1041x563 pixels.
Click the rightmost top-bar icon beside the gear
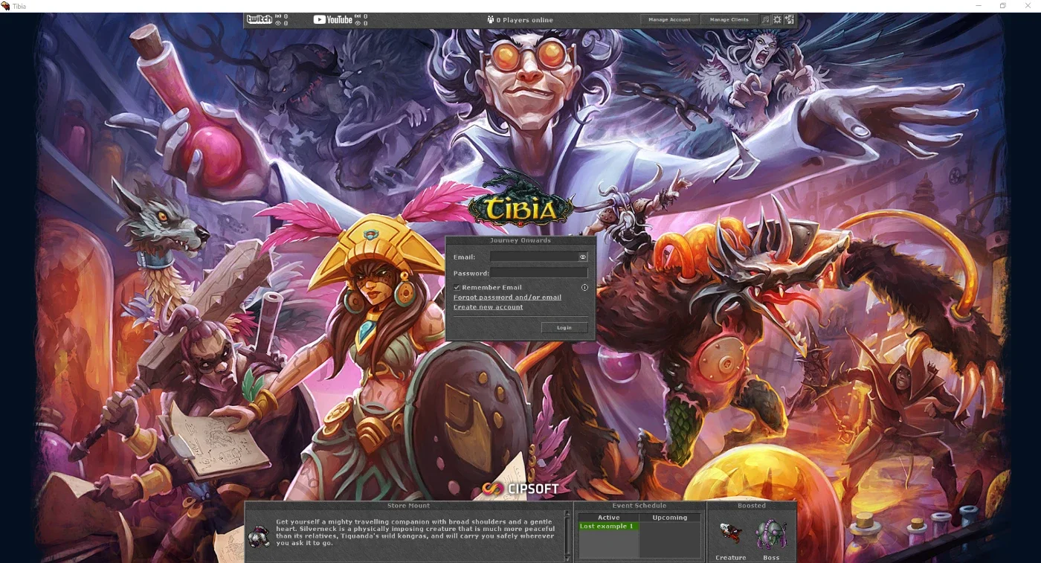789,20
